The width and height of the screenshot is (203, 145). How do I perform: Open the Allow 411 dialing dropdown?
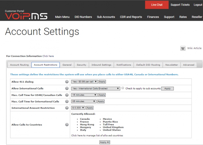(84, 82)
